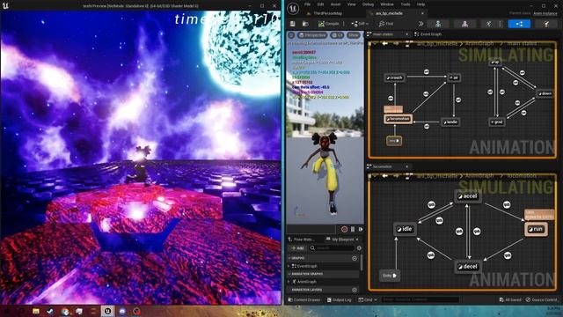Expand the EventGraph tree item
The image size is (563, 317).
click(289, 266)
